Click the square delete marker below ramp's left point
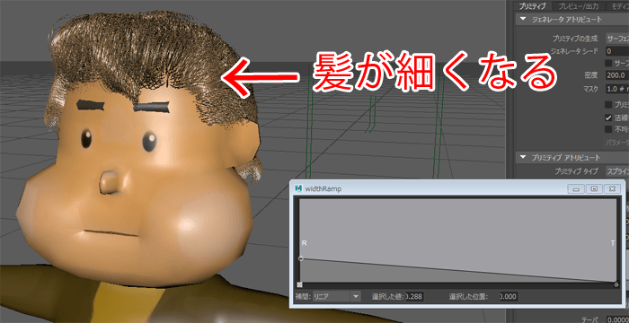The width and height of the screenshot is (629, 323). (299, 285)
